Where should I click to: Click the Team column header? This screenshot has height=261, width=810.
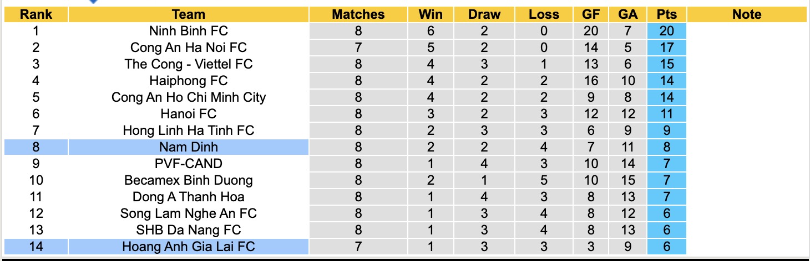click(x=188, y=14)
